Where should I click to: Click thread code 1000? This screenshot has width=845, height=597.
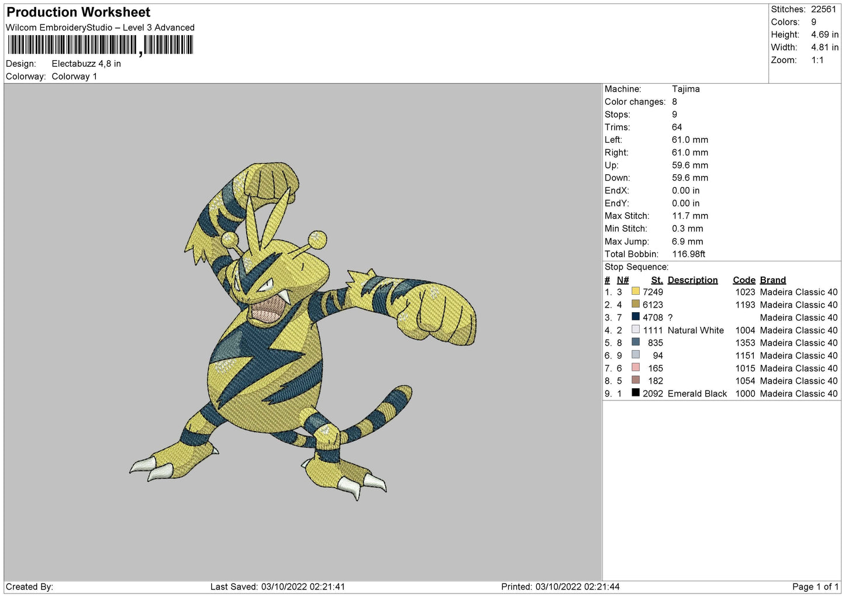pyautogui.click(x=746, y=394)
